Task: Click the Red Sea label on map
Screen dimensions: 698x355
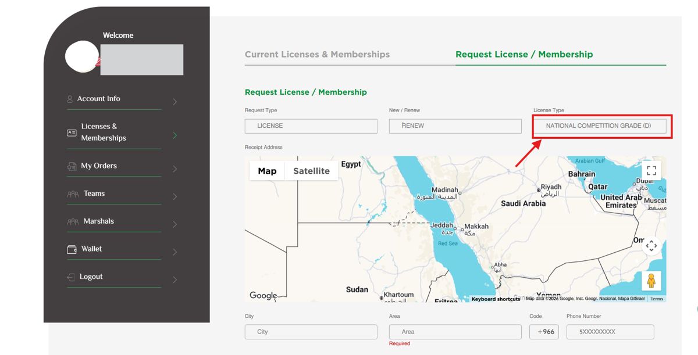Action: (448, 244)
